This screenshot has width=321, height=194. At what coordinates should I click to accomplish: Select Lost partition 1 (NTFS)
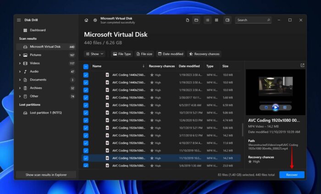tap(45, 113)
